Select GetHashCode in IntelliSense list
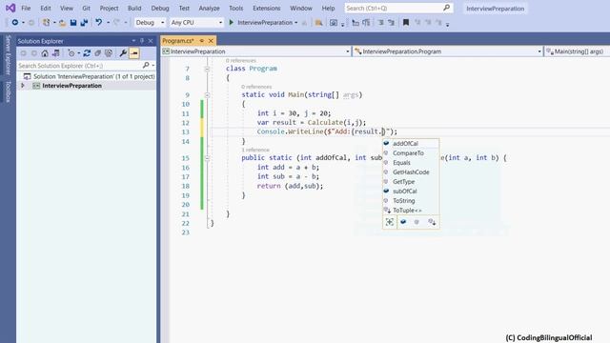The image size is (610, 343). pos(411,172)
